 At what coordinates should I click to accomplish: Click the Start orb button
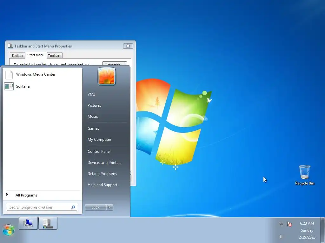pos(9,230)
